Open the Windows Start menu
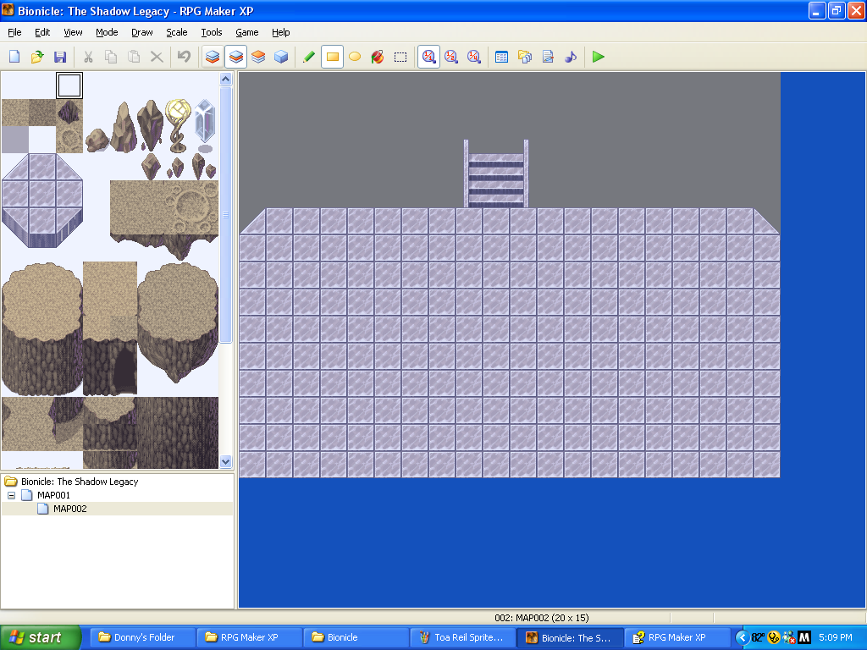Viewport: 867px width, 650px height. tap(41, 637)
